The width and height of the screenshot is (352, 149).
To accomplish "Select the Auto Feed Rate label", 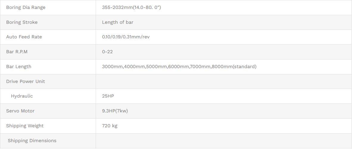I will 24,37.
